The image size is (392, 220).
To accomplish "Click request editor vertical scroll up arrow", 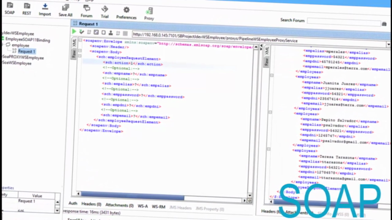I will click(x=256, y=47).
